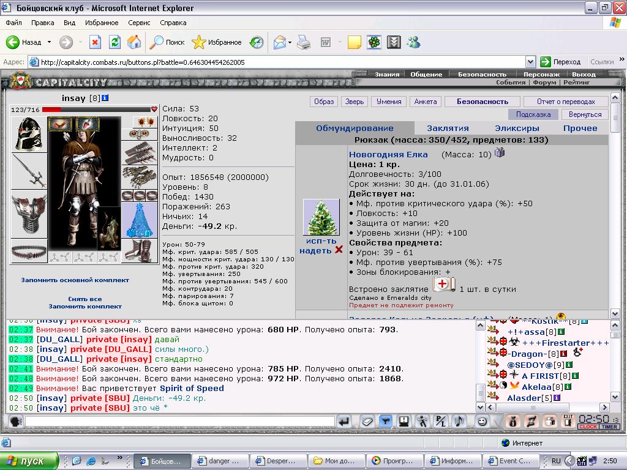Switch to the Заклятия tab
Screen dimensions: 627x470
(x=448, y=129)
